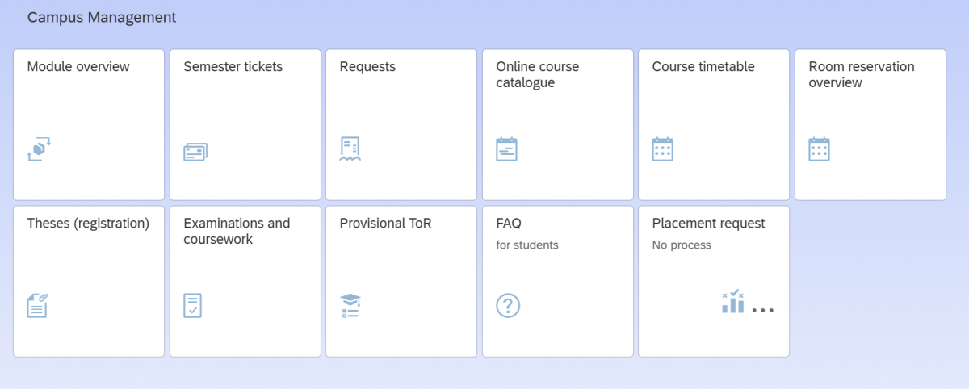Click the Theses registration document icon
The image size is (969, 389).
point(38,306)
